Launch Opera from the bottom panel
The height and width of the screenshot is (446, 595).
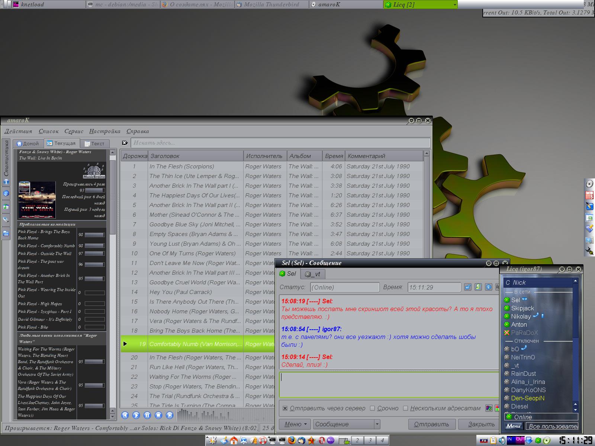click(321, 440)
